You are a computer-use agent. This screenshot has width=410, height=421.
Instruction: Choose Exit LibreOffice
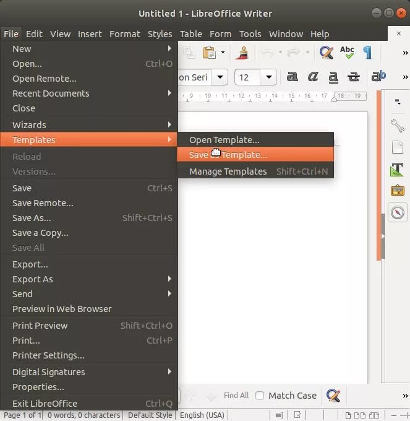point(89,403)
